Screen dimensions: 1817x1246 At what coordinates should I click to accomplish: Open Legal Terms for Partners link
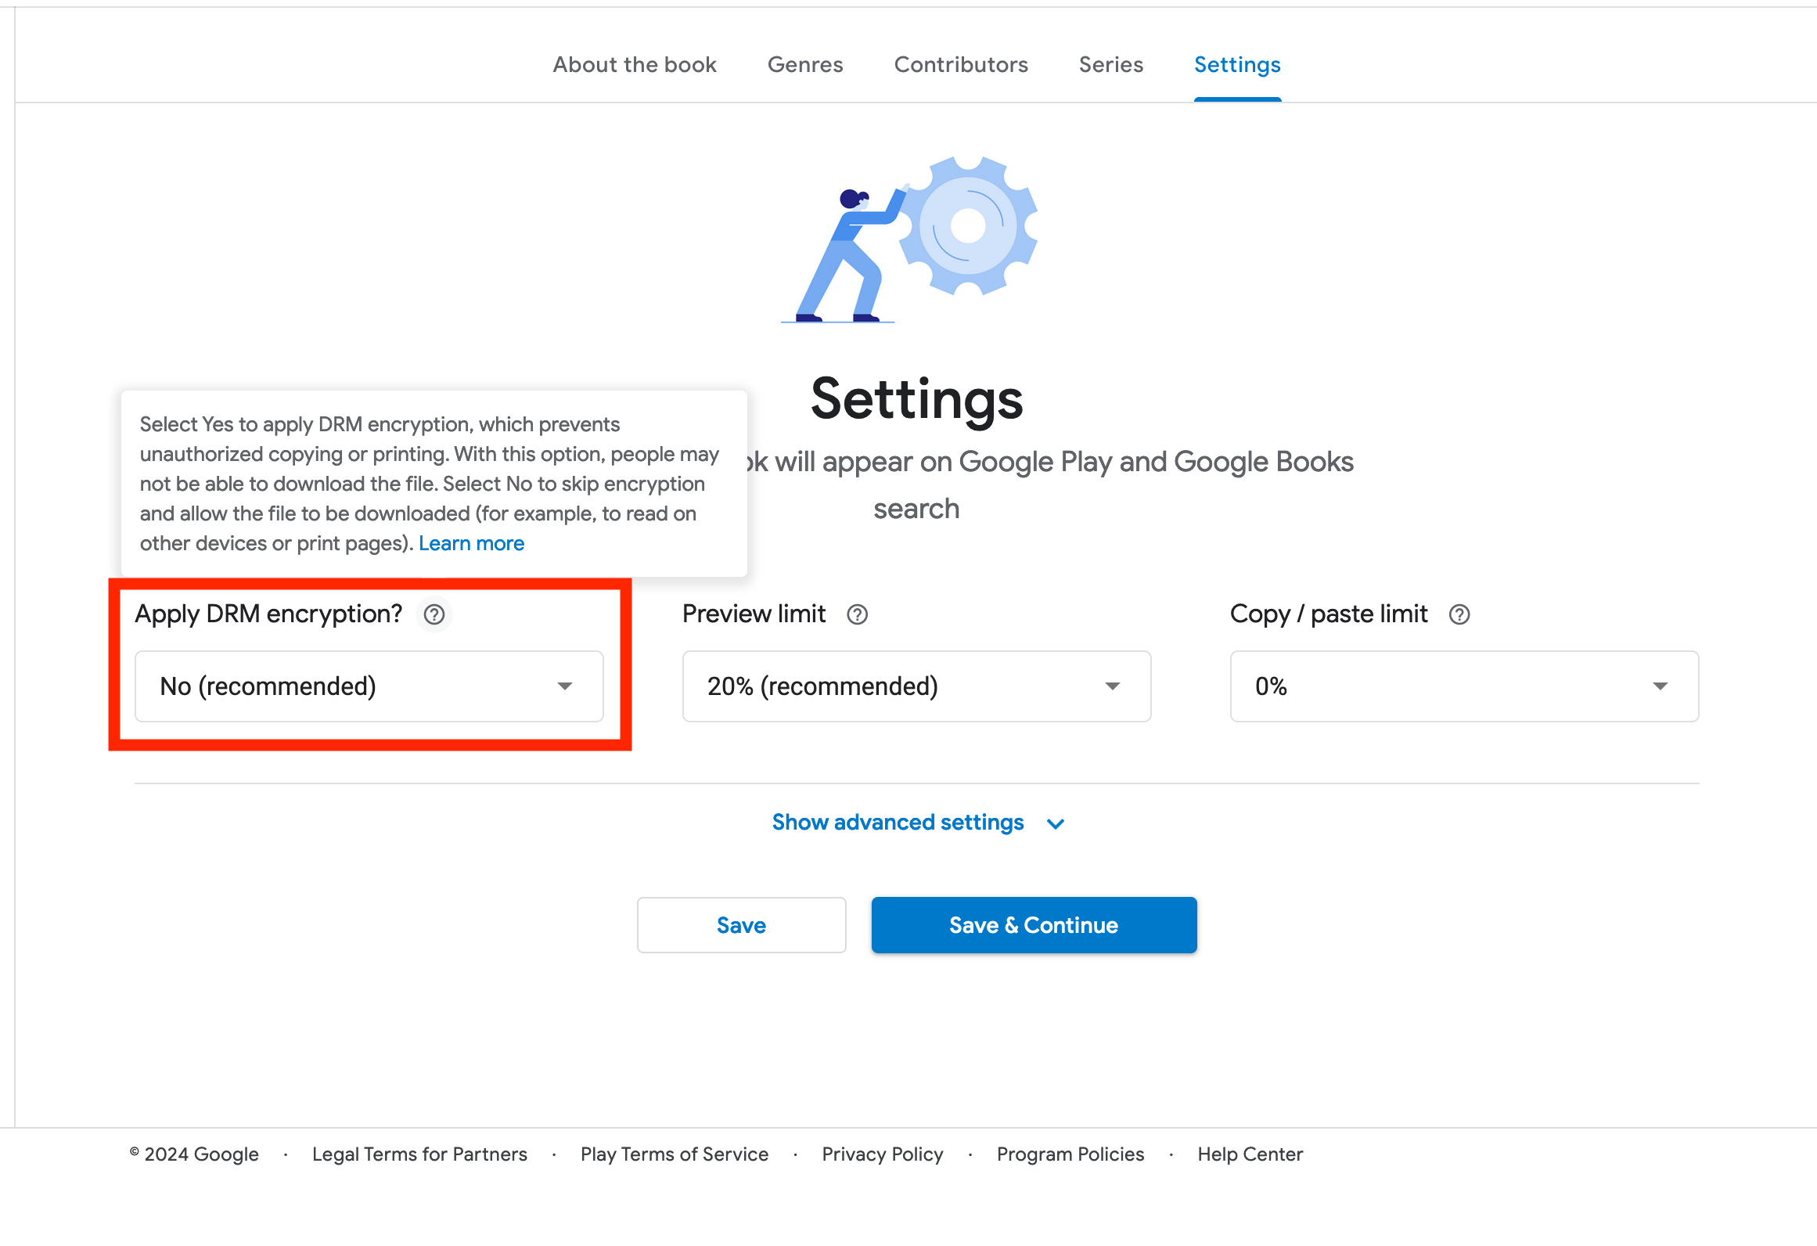pyautogui.click(x=419, y=1154)
